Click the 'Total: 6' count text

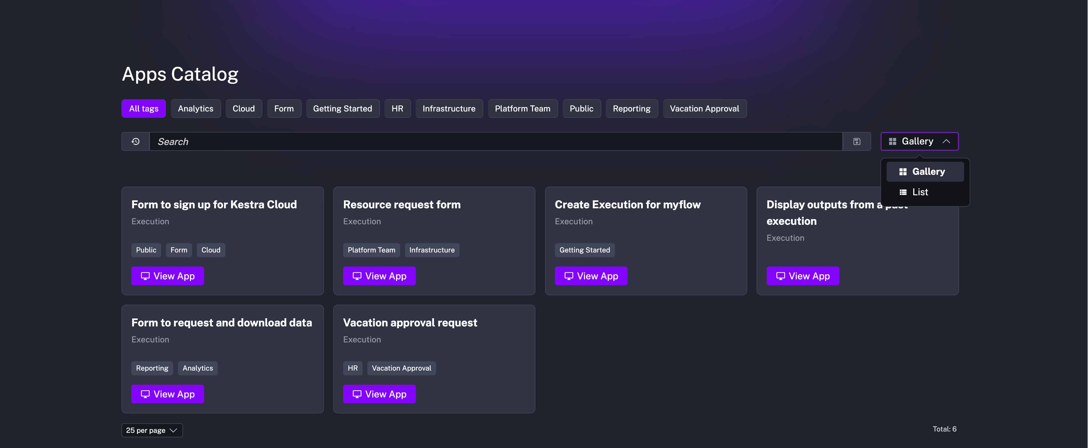(x=944, y=429)
